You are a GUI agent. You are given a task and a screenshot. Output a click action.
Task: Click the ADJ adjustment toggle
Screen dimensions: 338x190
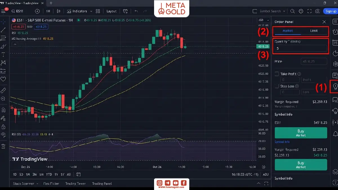266,175
